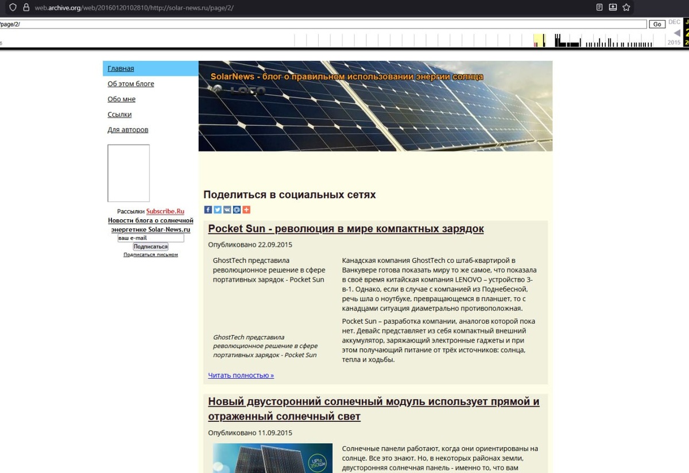
Task: Open the Pocket Sun article title link
Action: pyautogui.click(x=346, y=228)
